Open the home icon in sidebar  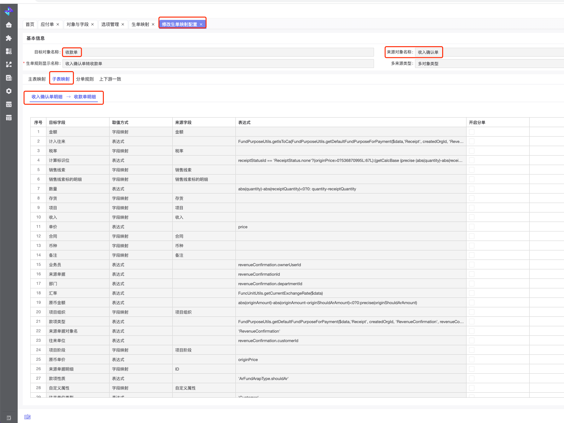coord(9,25)
